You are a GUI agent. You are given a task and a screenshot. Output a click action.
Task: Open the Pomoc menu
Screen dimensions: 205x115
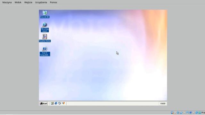pyautogui.click(x=53, y=2)
